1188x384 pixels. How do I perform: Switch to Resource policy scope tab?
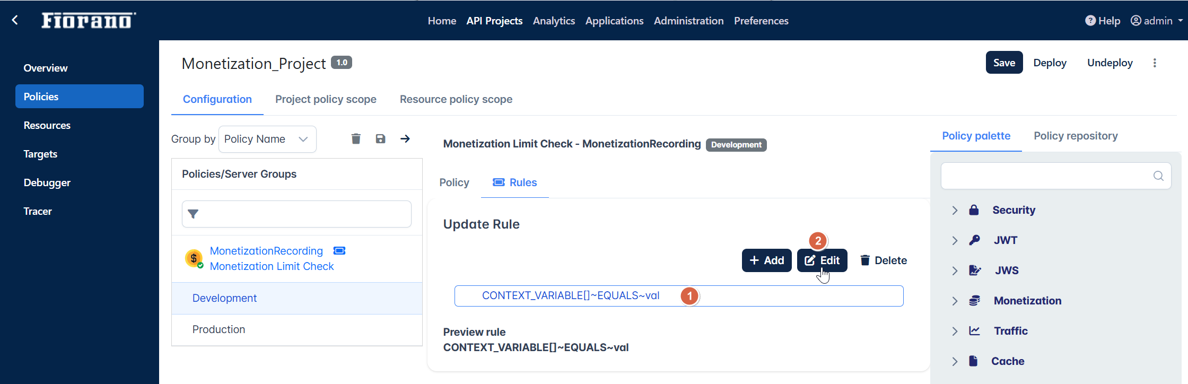coord(456,99)
